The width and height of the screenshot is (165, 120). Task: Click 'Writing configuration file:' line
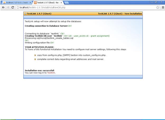pyautogui.click(x=39, y=43)
